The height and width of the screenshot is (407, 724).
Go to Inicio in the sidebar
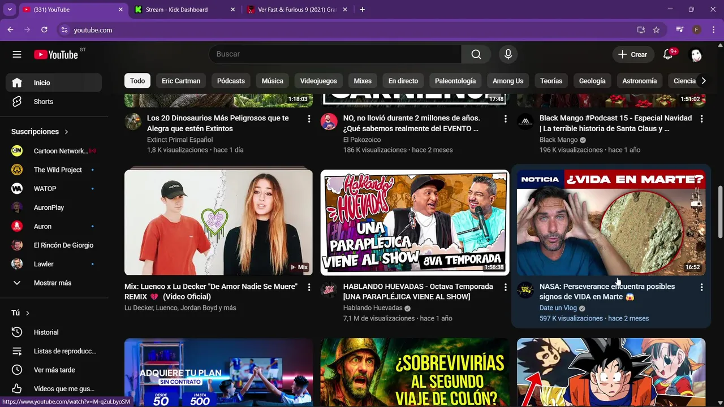tap(54, 83)
